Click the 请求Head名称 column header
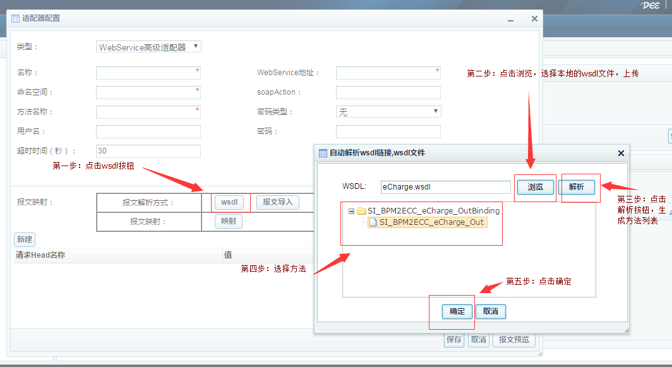This screenshot has width=672, height=367. (118, 255)
